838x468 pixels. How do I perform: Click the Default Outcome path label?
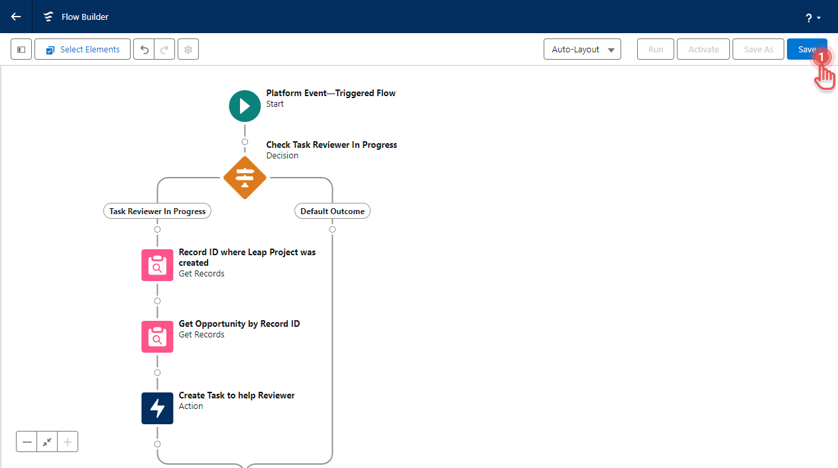(332, 211)
